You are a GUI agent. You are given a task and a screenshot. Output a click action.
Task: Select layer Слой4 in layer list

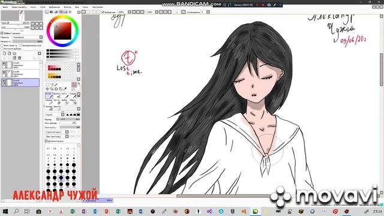(x=20, y=74)
